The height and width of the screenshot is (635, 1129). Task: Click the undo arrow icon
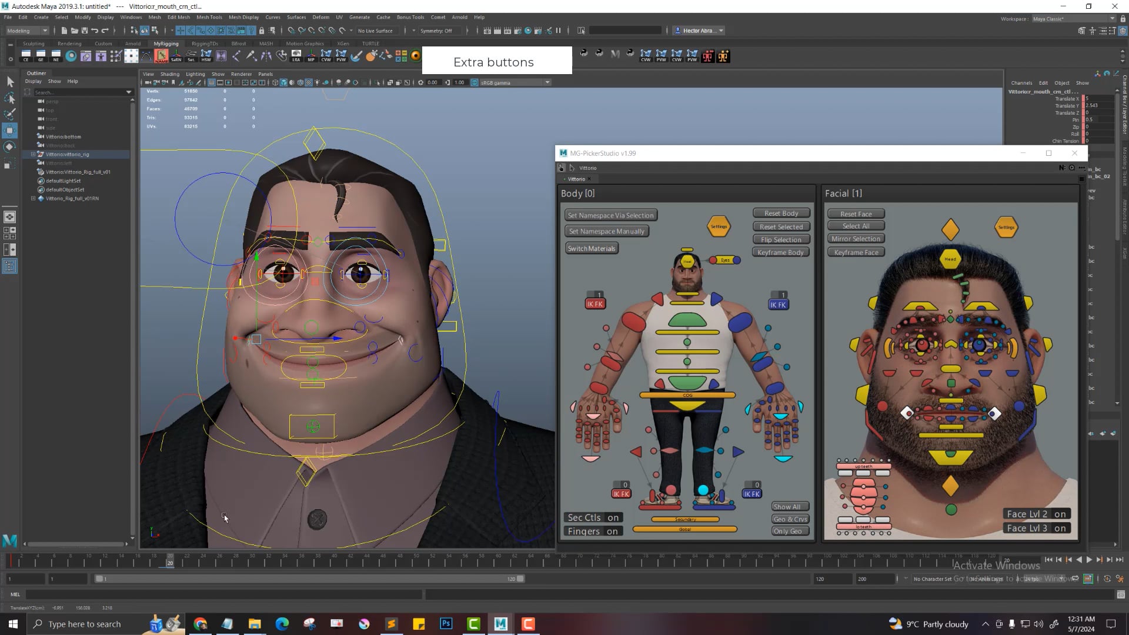(x=95, y=31)
